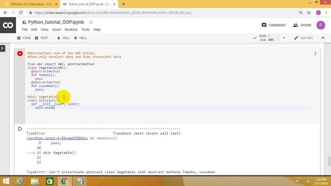This screenshot has height=186, width=331.
Task: Open the Windows Start button
Action: tap(6, 181)
